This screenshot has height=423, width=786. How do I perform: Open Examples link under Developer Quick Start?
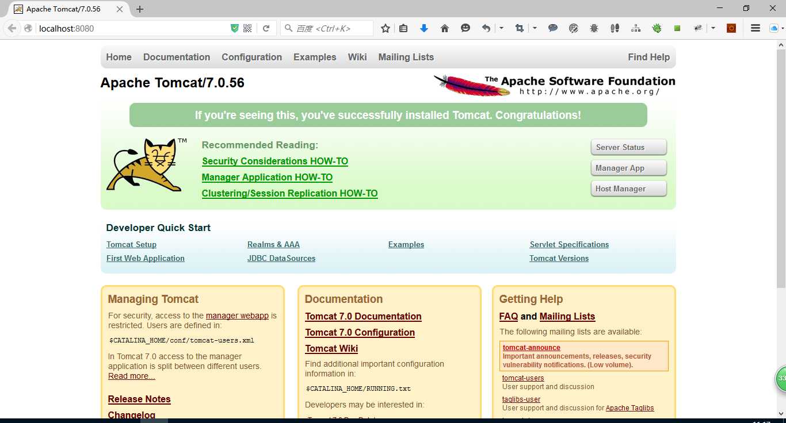[406, 244]
